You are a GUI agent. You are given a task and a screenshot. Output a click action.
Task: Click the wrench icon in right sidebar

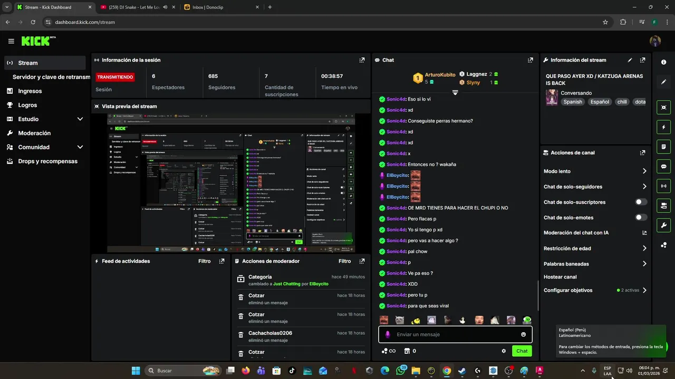click(663, 225)
